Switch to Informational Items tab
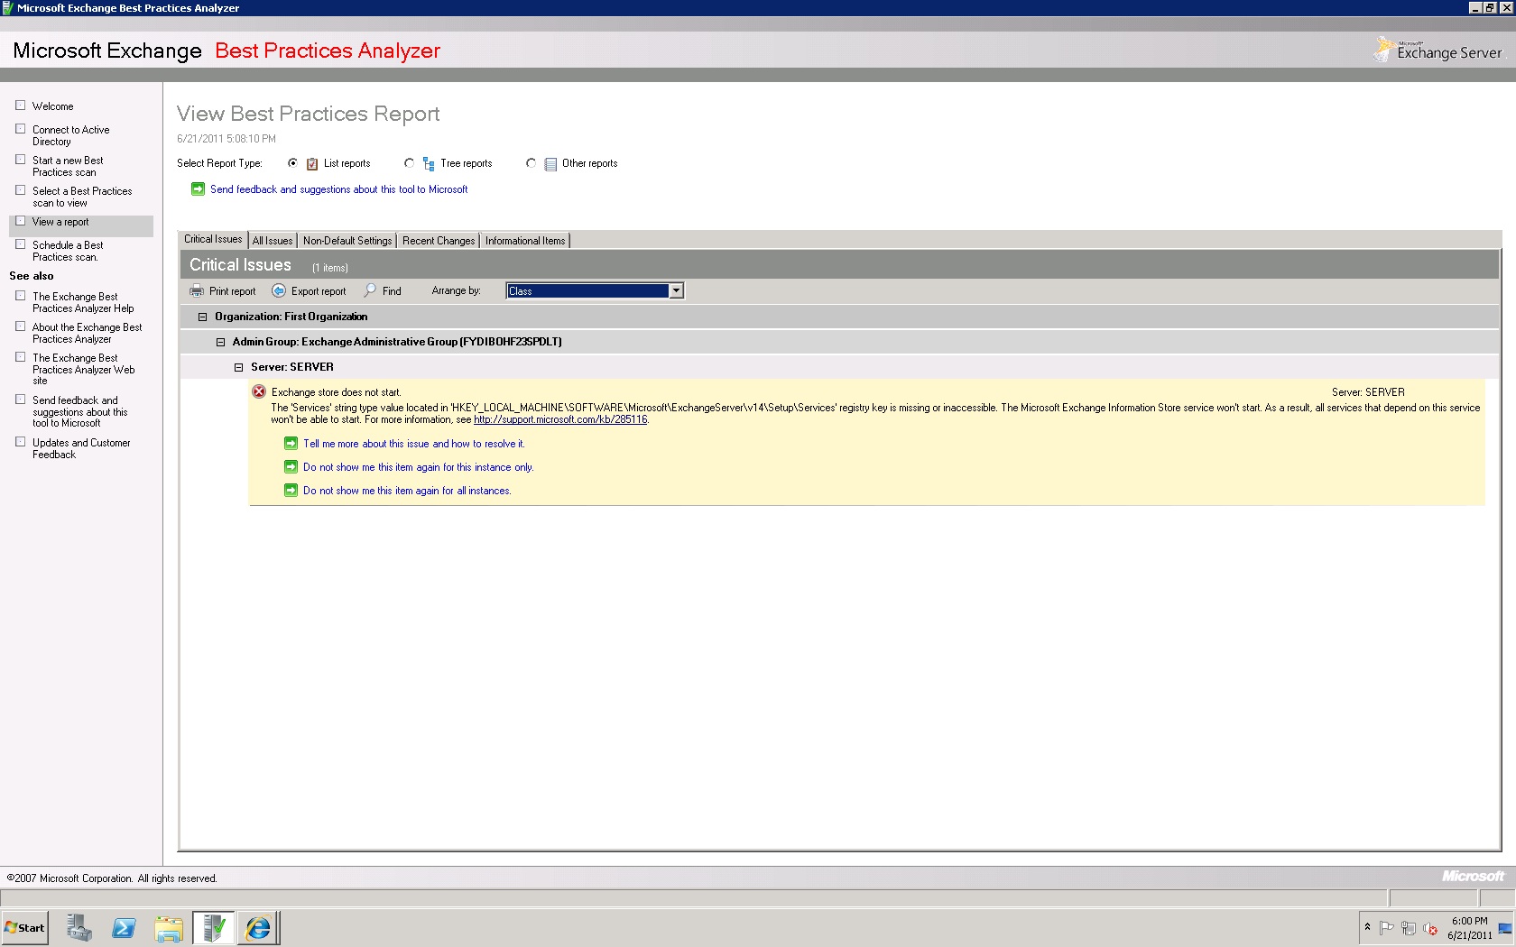The width and height of the screenshot is (1516, 947). pyautogui.click(x=525, y=241)
